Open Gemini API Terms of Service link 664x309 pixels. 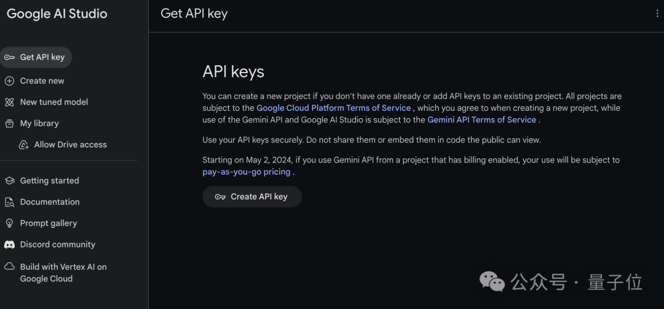(x=482, y=120)
